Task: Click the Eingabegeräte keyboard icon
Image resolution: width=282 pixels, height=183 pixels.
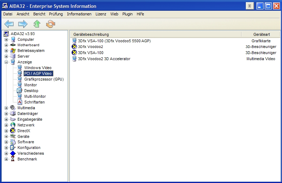Action: (x=13, y=119)
